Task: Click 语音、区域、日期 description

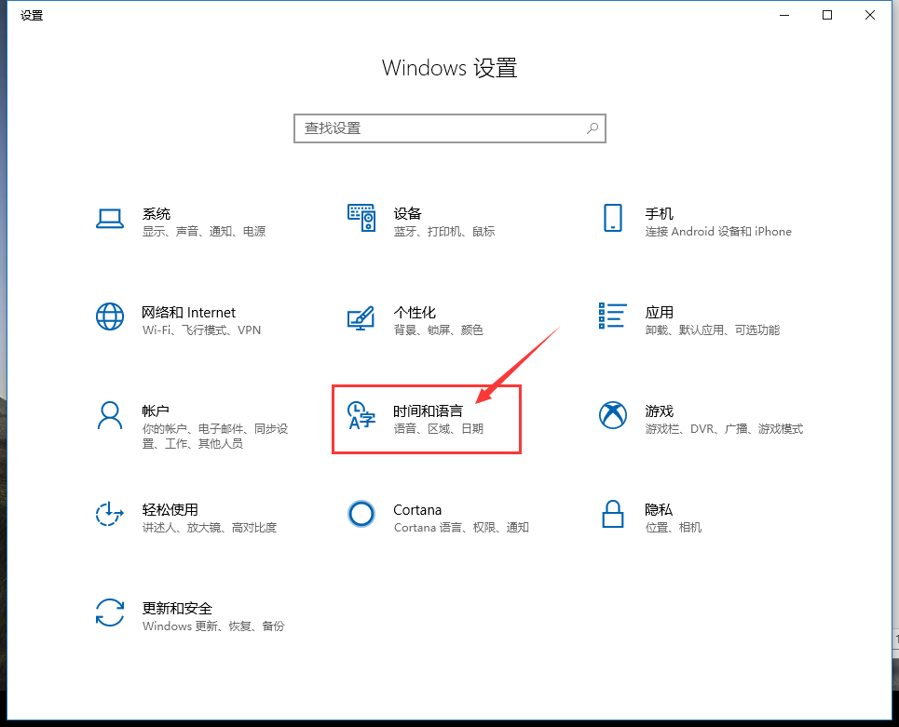Action: coord(439,428)
